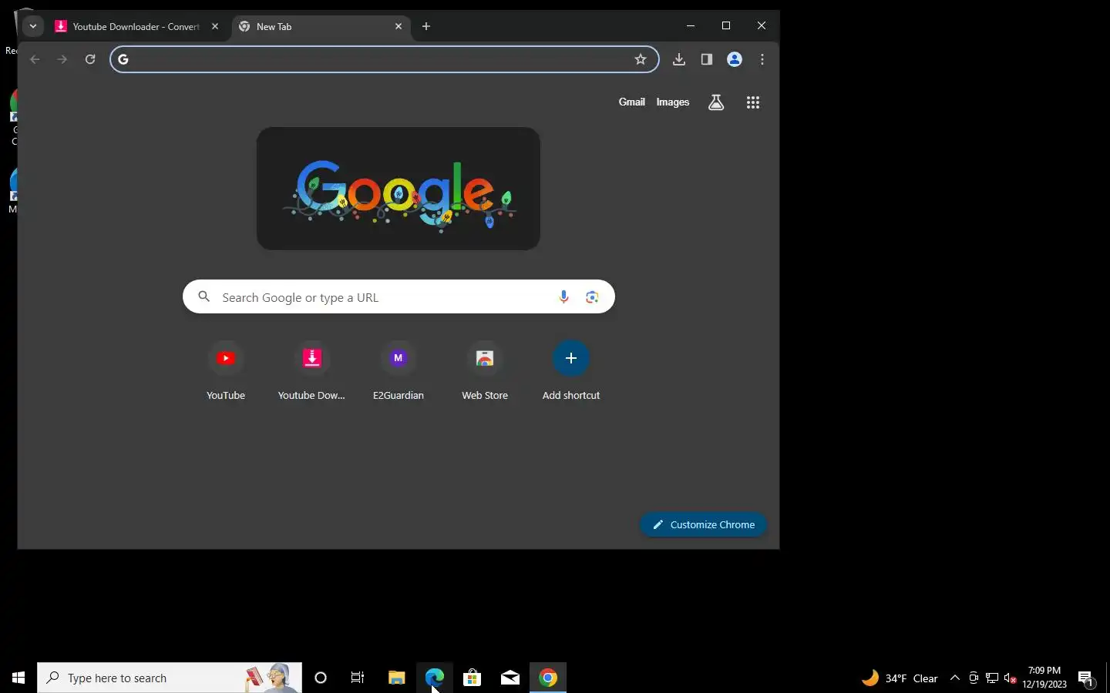Open the 34°F Clear weather widget
Viewport: 1110px width, 693px height.
900,678
